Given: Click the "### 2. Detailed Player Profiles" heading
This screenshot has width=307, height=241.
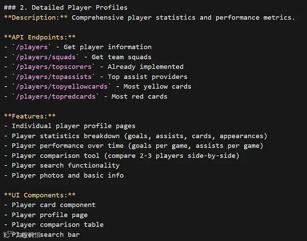Looking at the screenshot, I should tap(66, 7).
